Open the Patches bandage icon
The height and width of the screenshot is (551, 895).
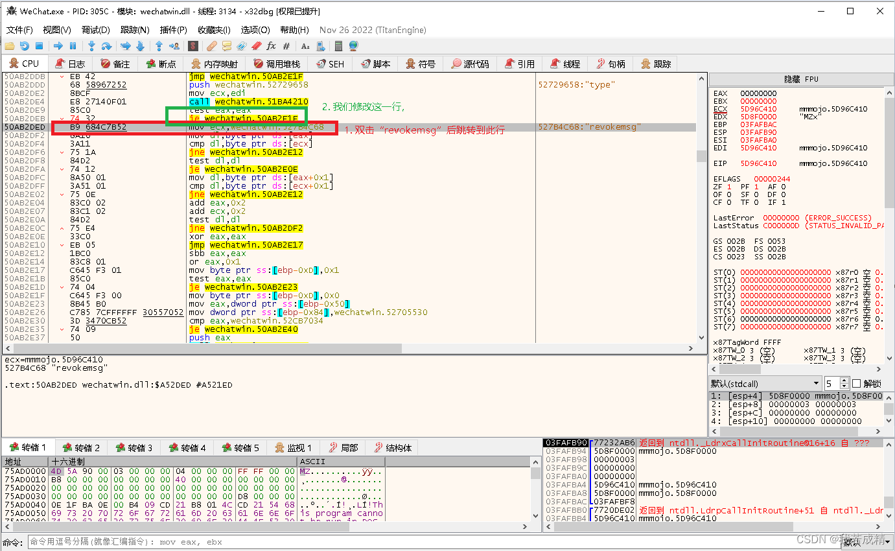(212, 46)
